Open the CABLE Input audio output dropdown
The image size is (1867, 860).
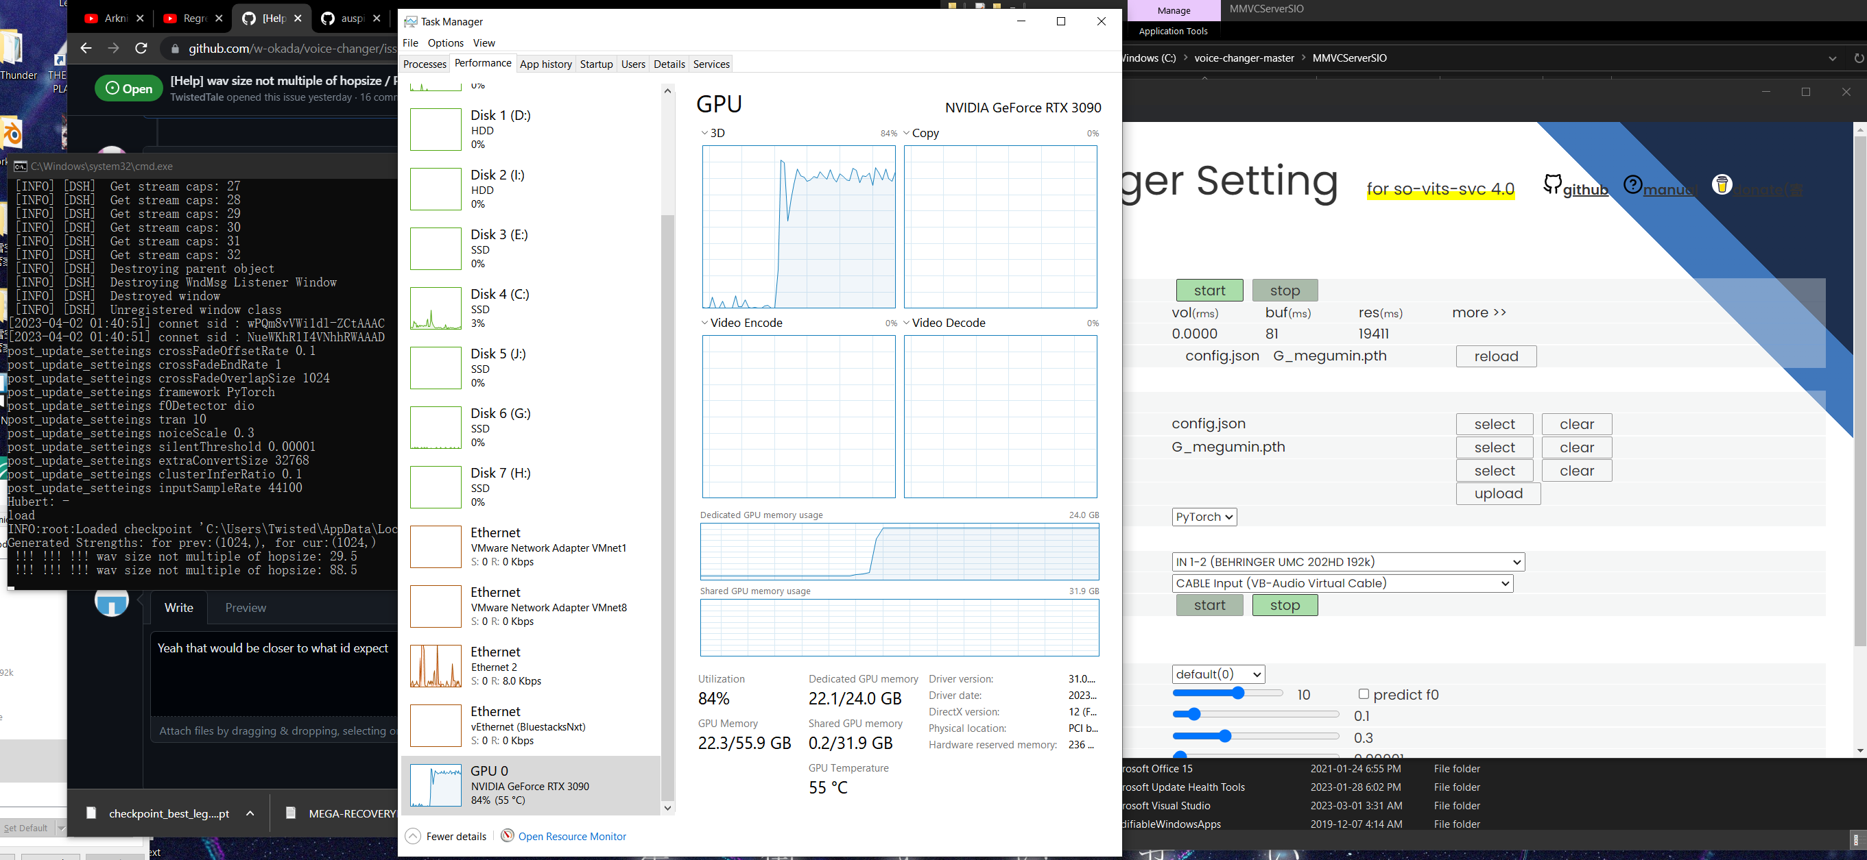1342,582
